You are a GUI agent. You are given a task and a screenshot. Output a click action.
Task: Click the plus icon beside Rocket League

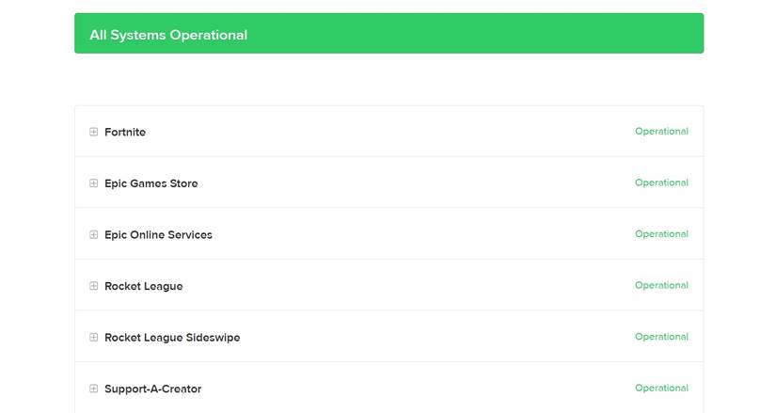tap(94, 286)
